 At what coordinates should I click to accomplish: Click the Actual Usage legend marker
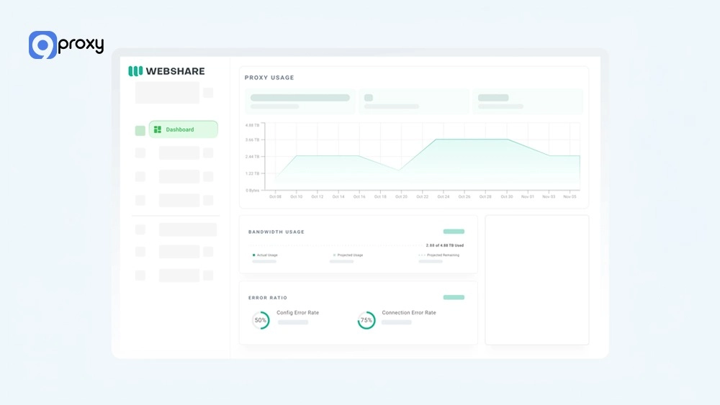[x=253, y=255]
